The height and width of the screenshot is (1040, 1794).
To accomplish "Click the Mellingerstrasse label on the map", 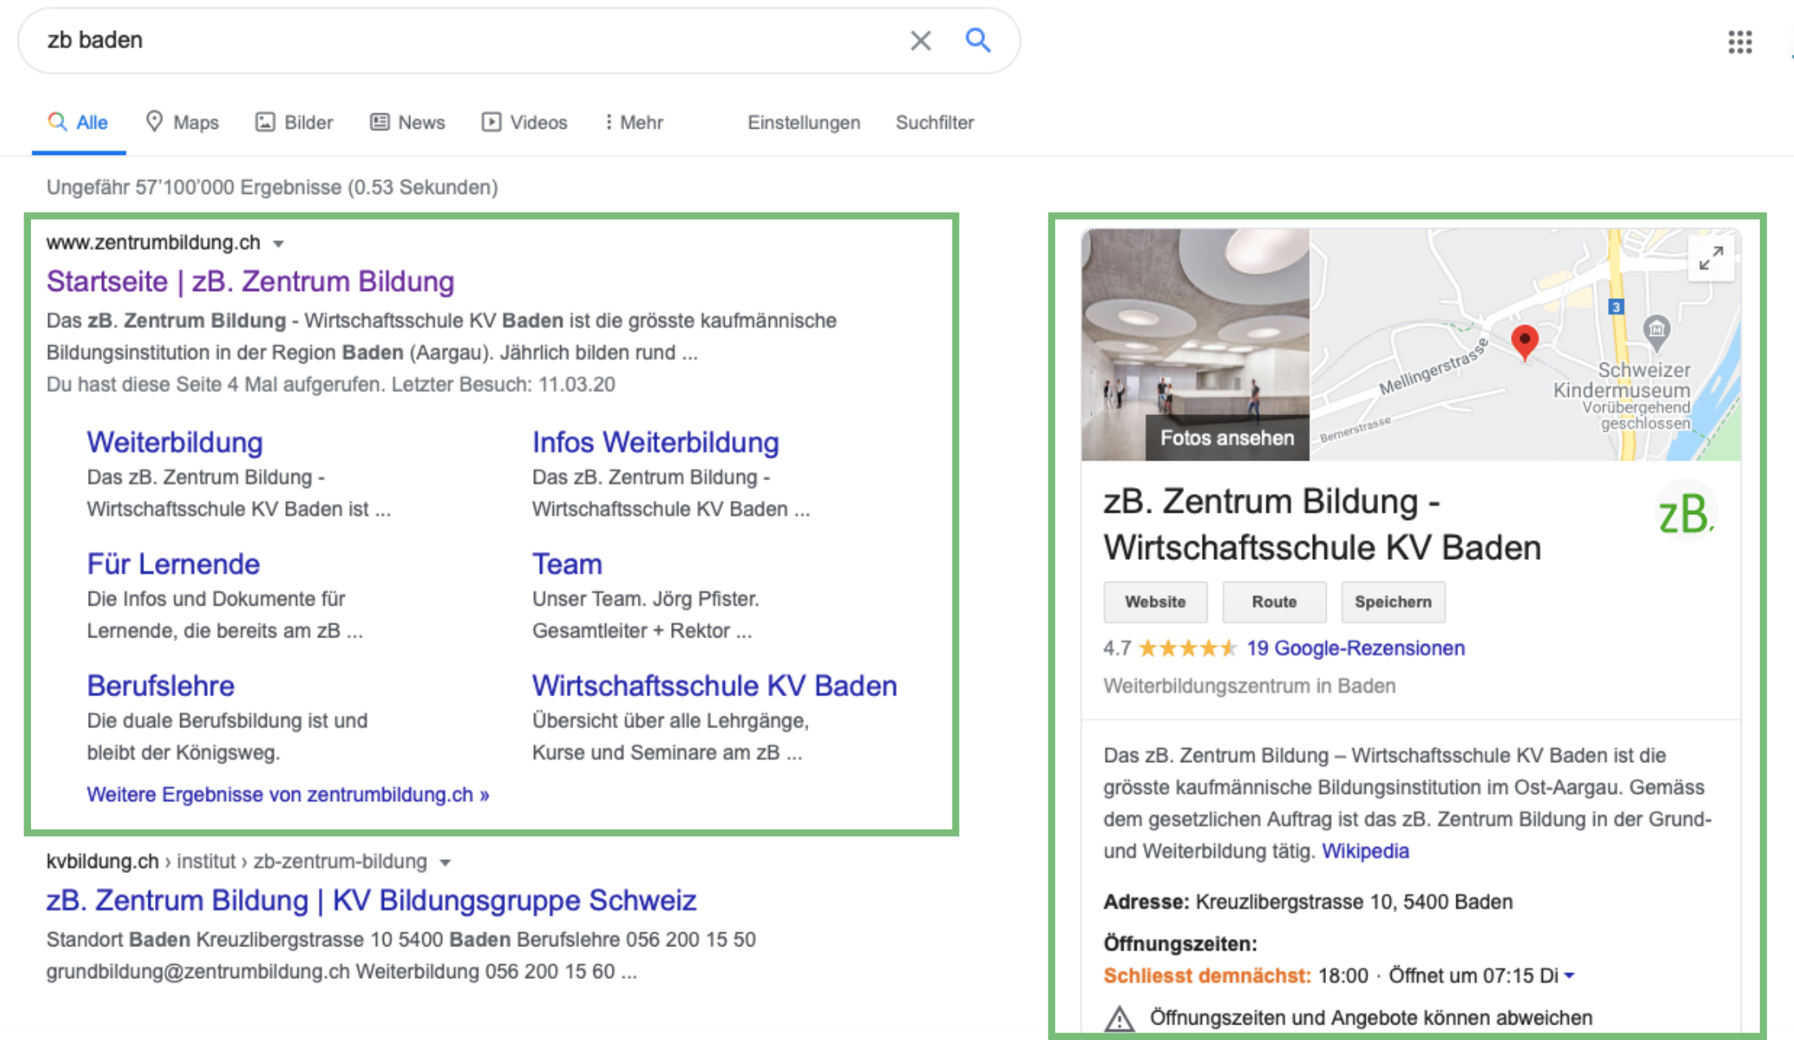I will pos(1434,367).
